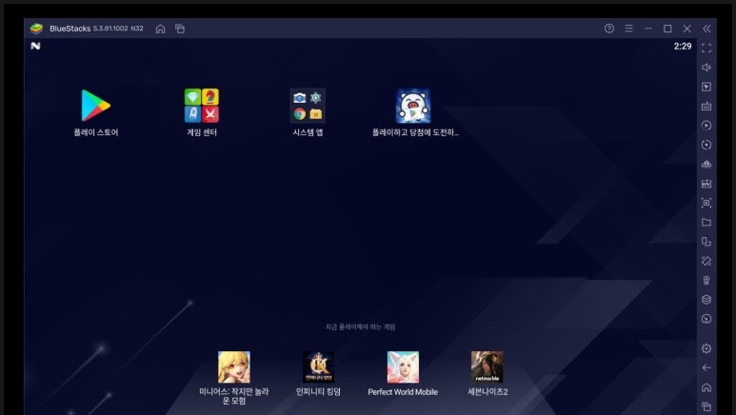Click the shake device icon in the sidebar

[706, 261]
